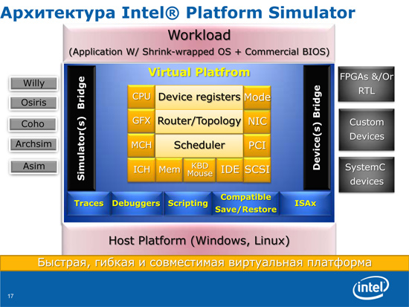Image resolution: width=409 pixels, height=307 pixels.
Task: Click the Host Platform (Windows, Linux) text
Action: tap(199, 241)
